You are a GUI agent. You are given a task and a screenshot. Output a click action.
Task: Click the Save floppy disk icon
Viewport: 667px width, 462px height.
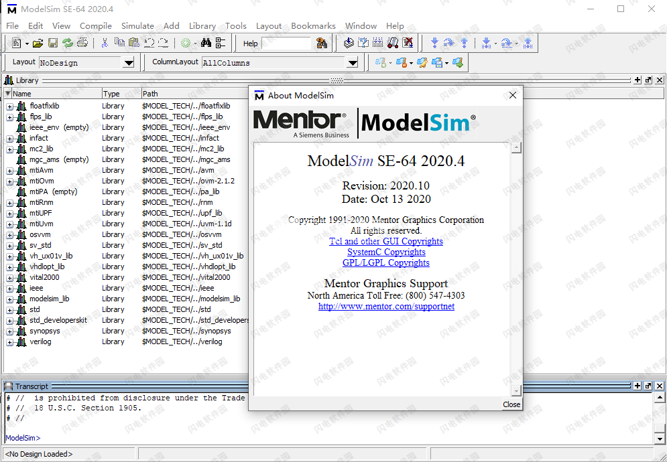click(53, 43)
